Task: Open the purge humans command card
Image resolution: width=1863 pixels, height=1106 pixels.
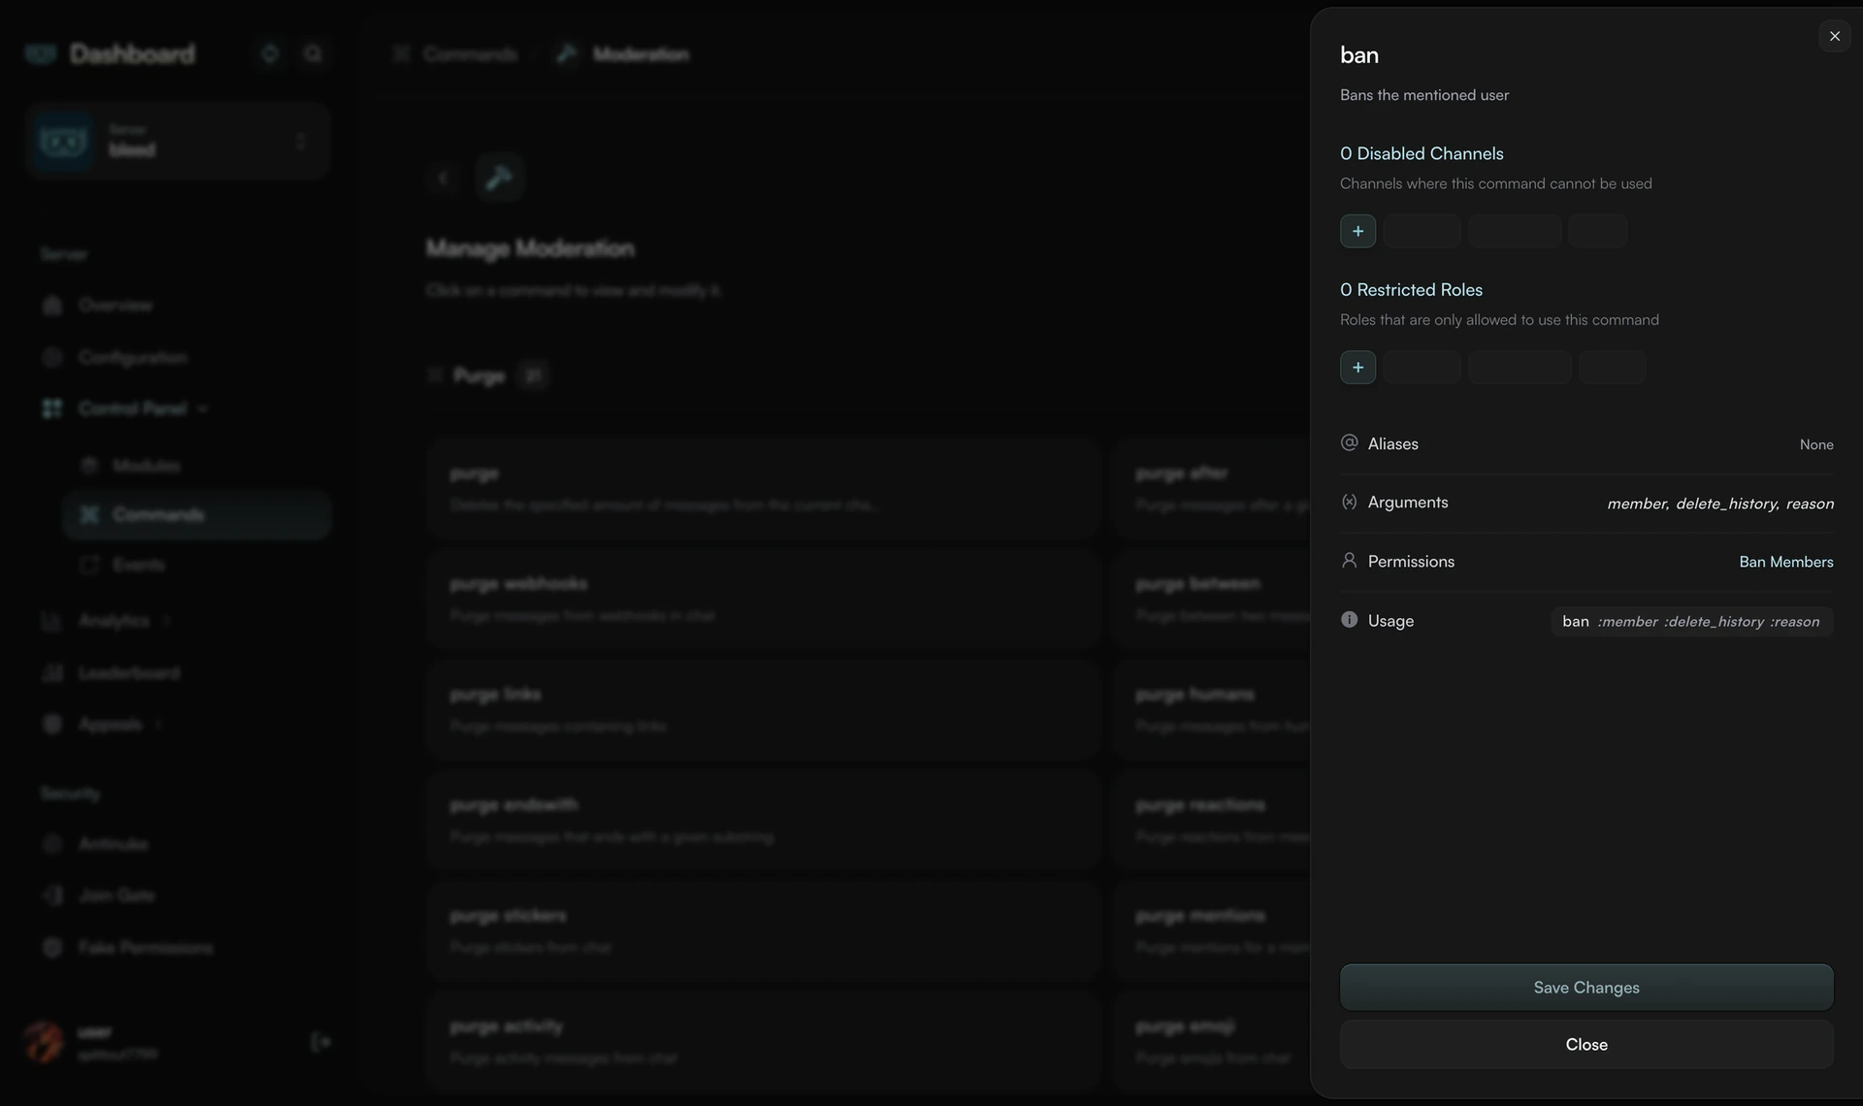Action: [x=1211, y=709]
